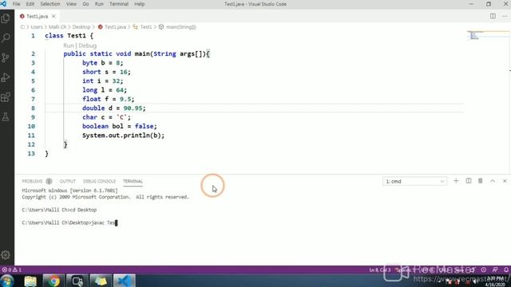Click the Debug code lens above main

pyautogui.click(x=87, y=45)
